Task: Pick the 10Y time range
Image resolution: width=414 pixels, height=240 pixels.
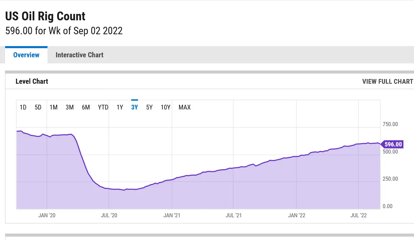Action: [165, 107]
